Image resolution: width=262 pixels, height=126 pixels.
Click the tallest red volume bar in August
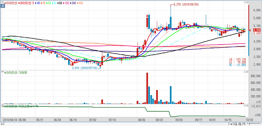[x=147, y=88]
